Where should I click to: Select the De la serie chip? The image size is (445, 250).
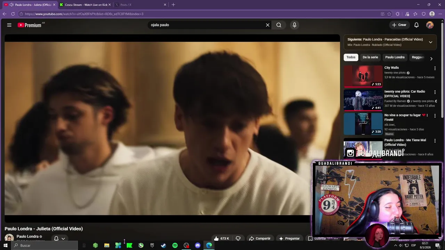coord(370,57)
